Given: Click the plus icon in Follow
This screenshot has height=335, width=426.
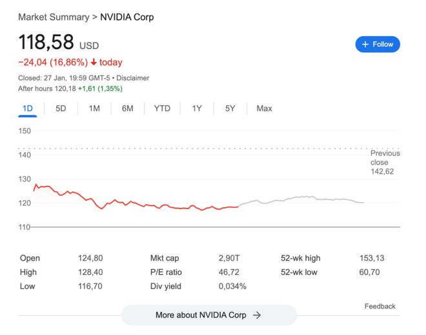Looking at the screenshot, I should click(x=365, y=44).
